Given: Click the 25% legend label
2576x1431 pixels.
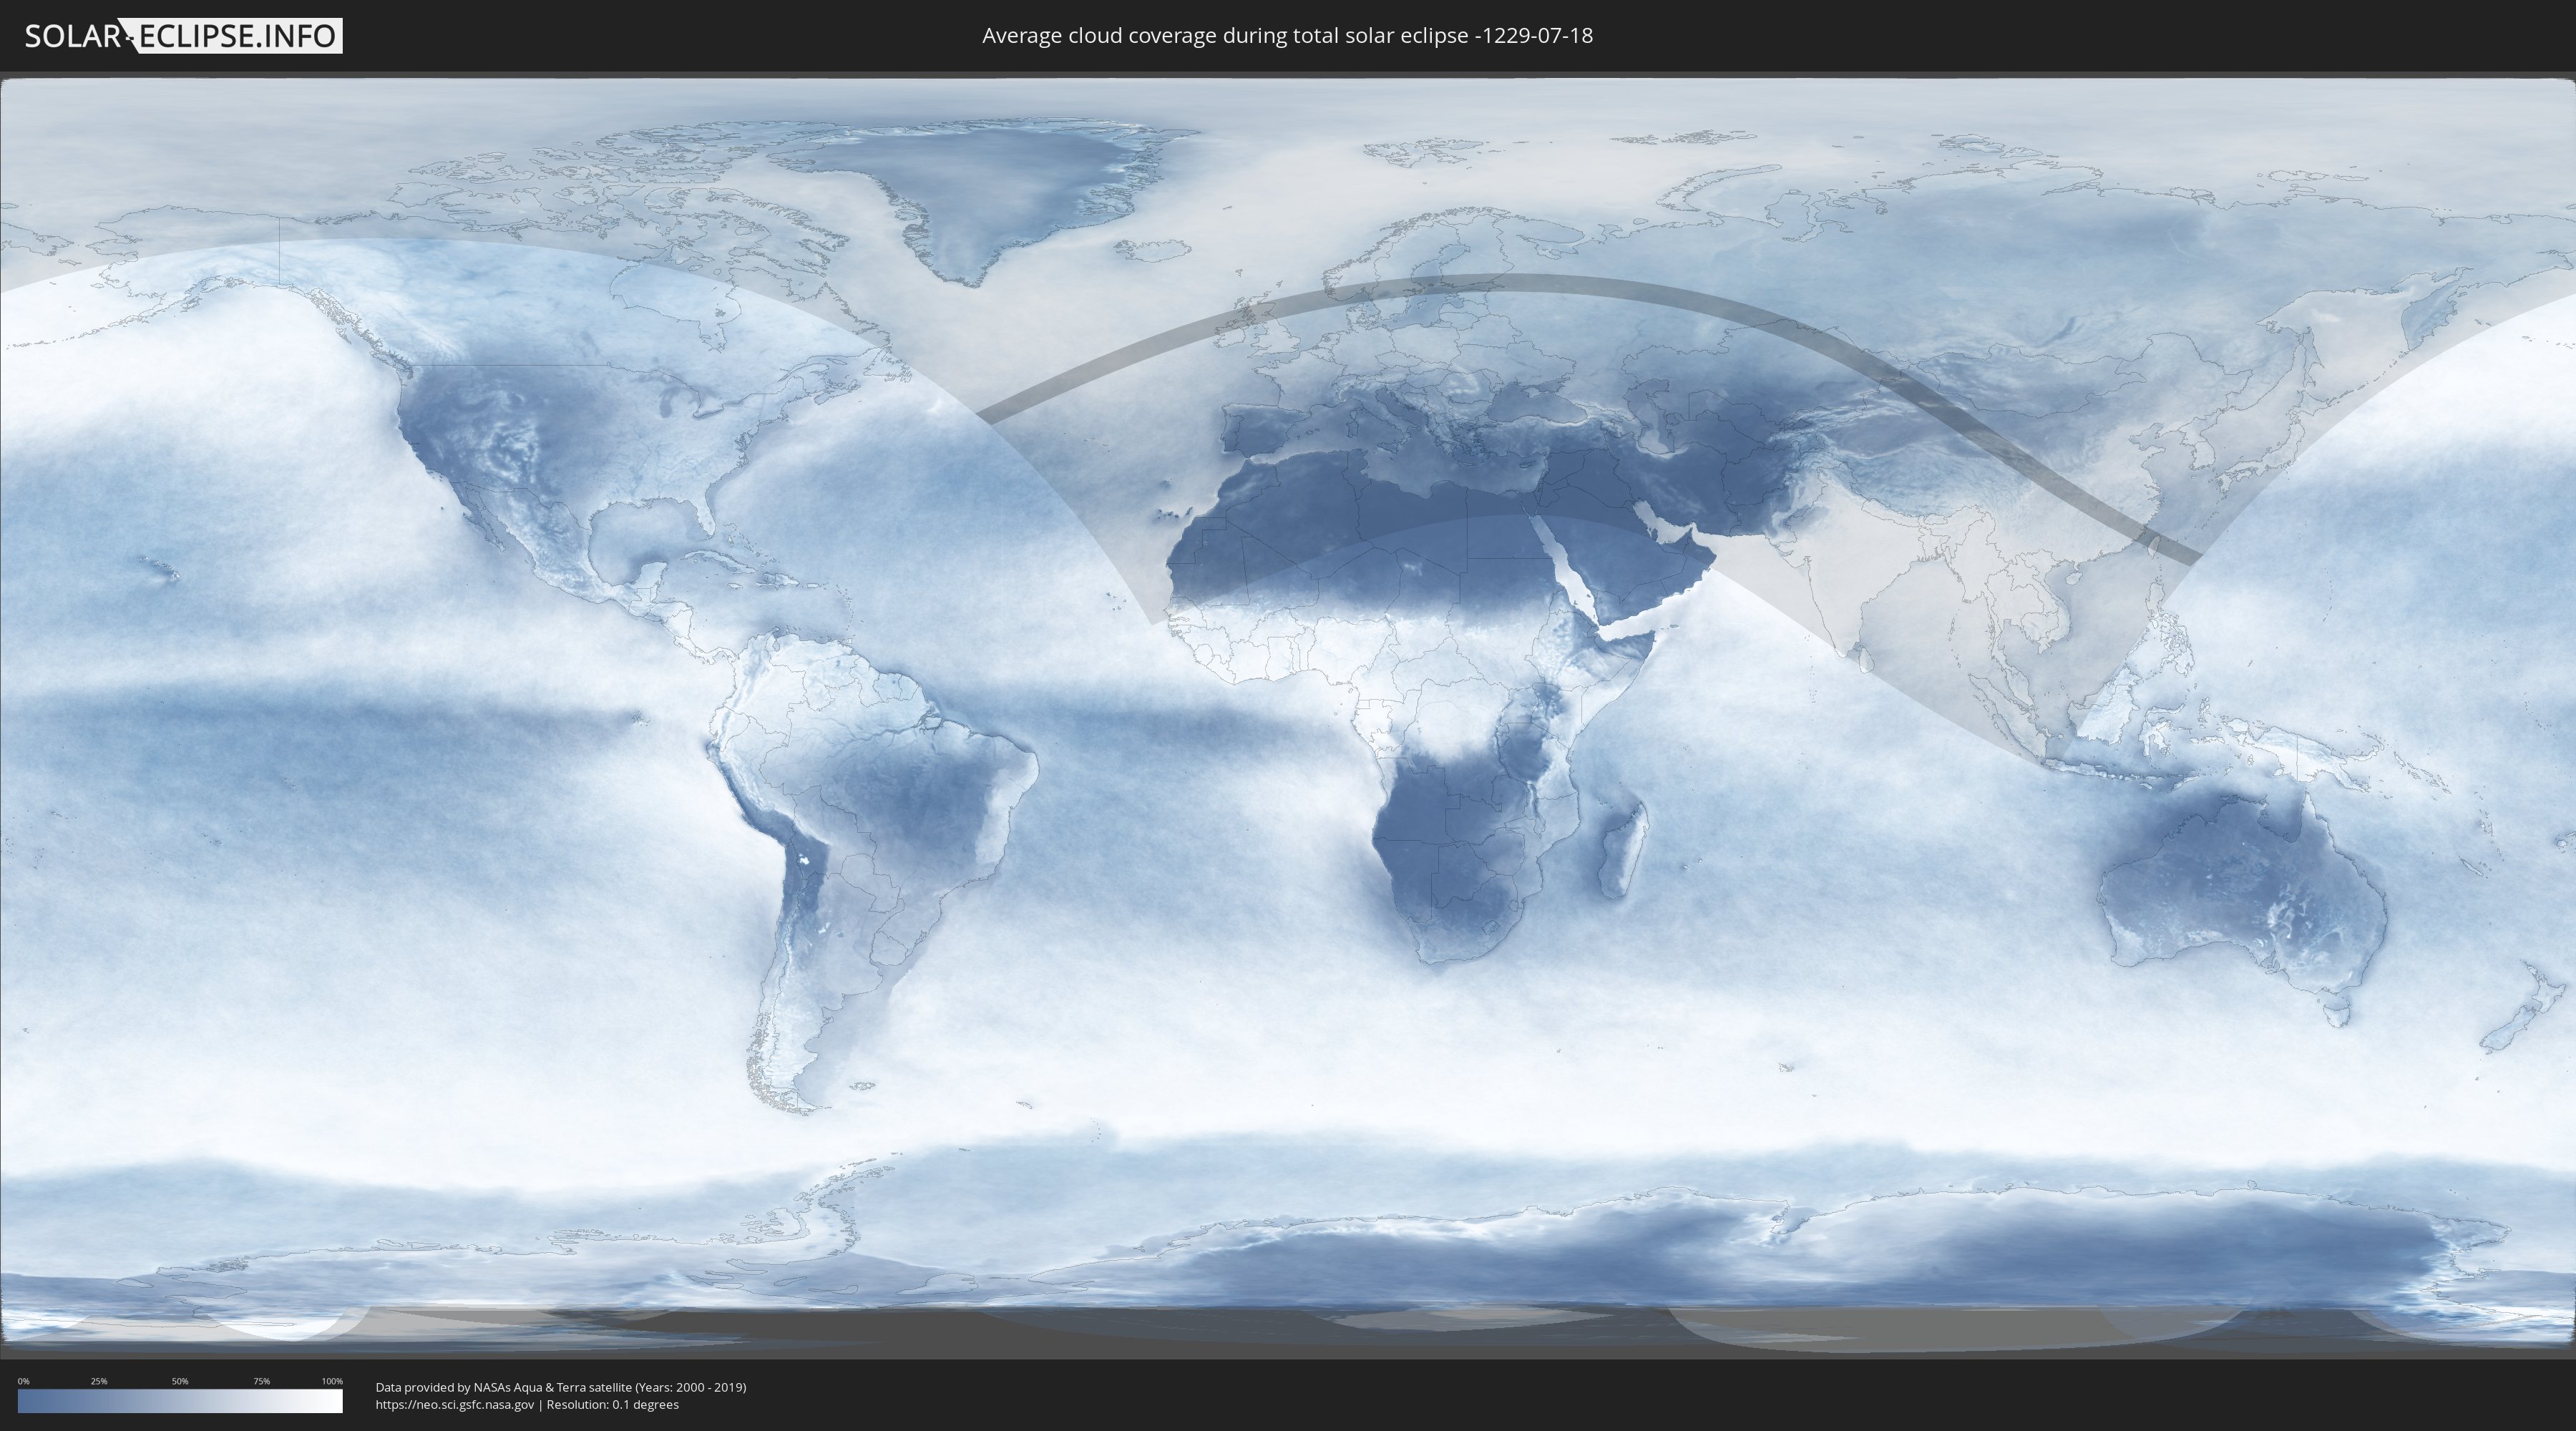Looking at the screenshot, I should [99, 1381].
